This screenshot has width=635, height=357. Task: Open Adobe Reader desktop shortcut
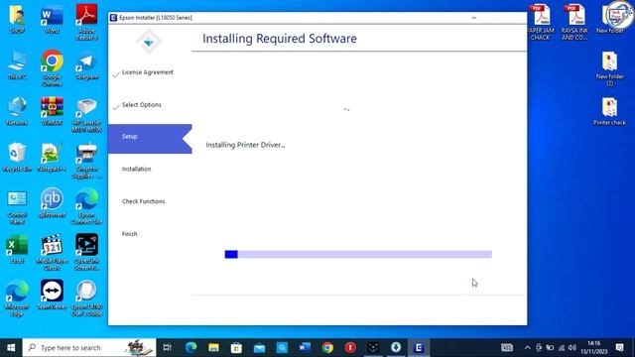click(x=86, y=22)
